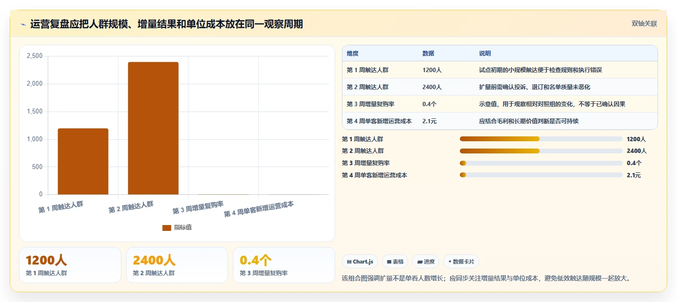Toggle the 指标值 legend swatch

167,227
